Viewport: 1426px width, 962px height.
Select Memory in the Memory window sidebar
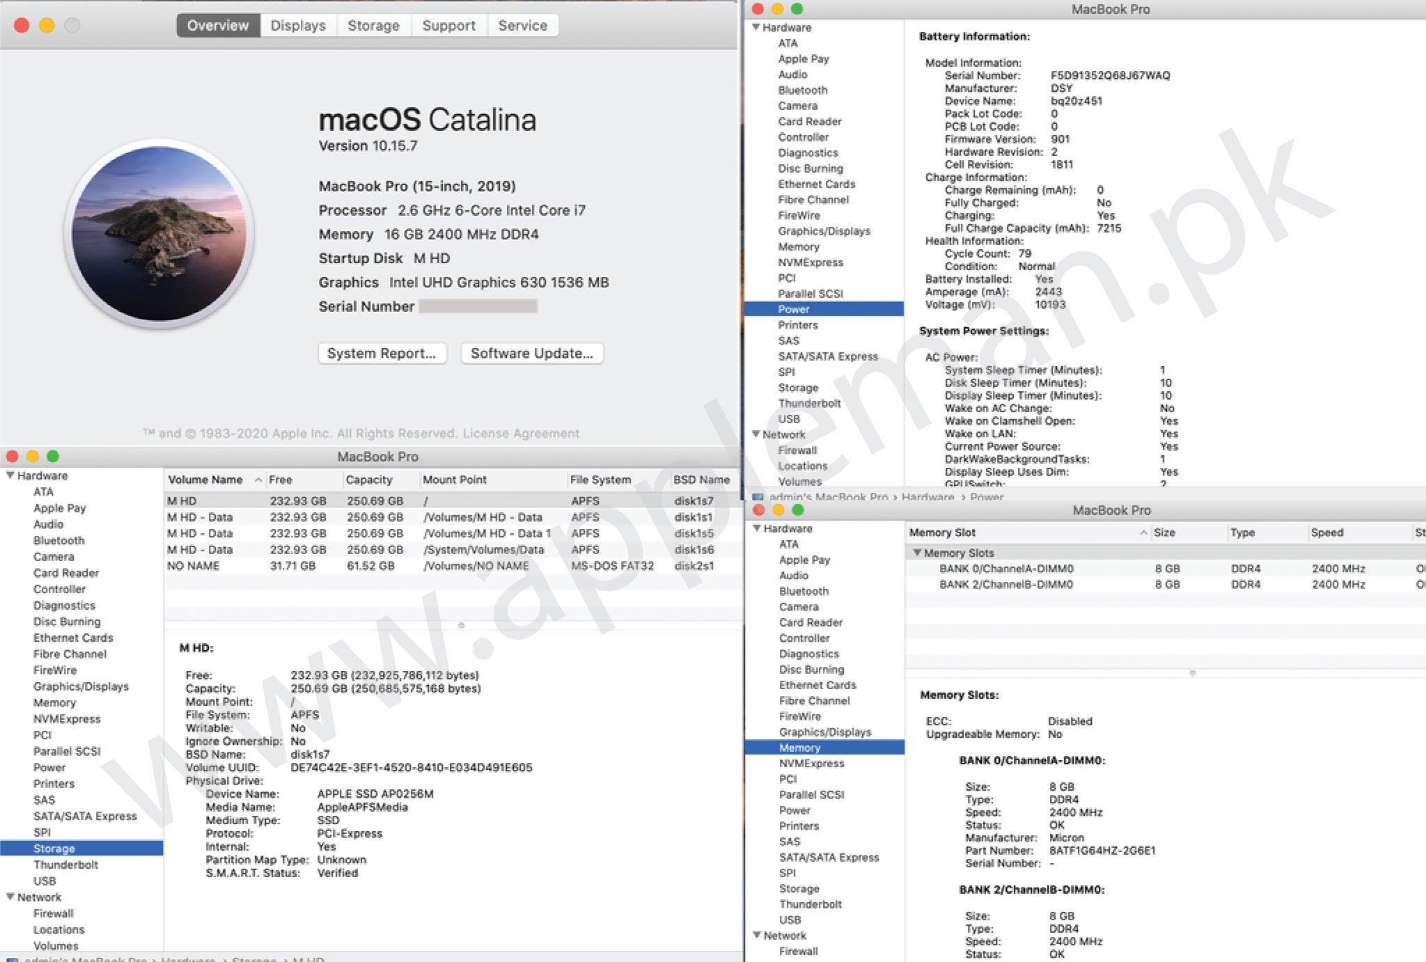point(824,747)
